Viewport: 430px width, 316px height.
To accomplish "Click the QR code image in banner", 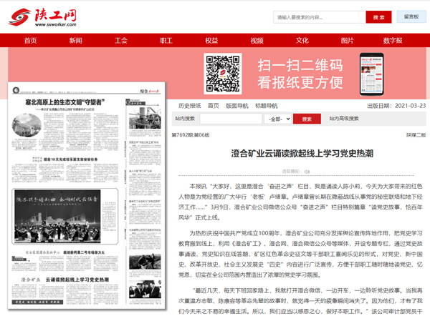I will pyautogui.click(x=223, y=74).
